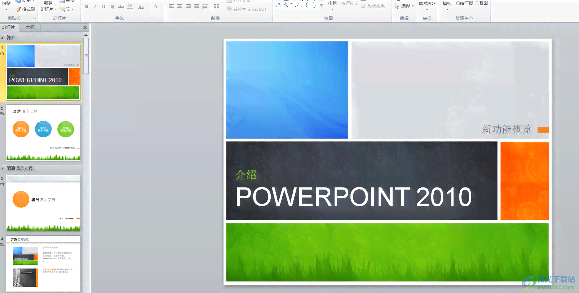Click the 关系图 button
The width and height of the screenshot is (579, 293).
coord(481,3)
